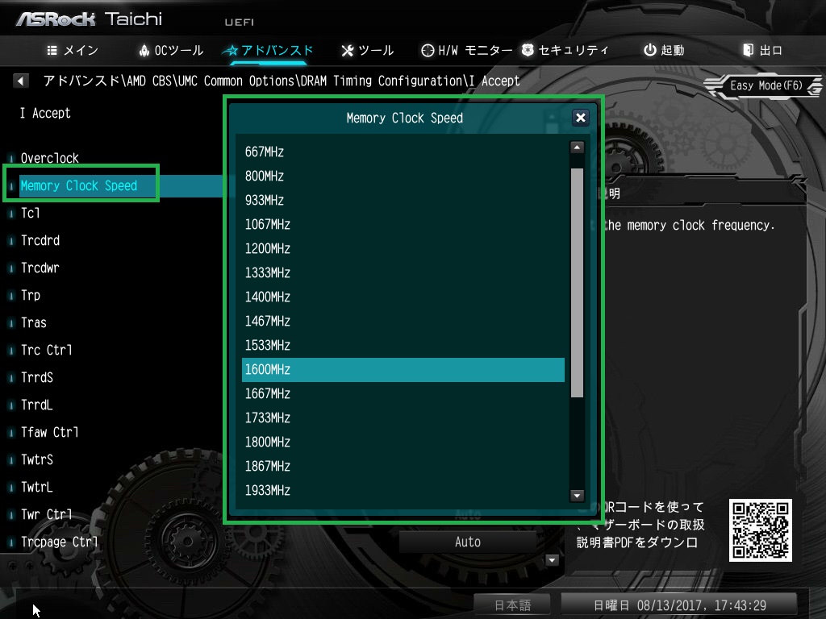Change language via 日本語 button
Viewport: 826px width, 619px height.
click(512, 605)
